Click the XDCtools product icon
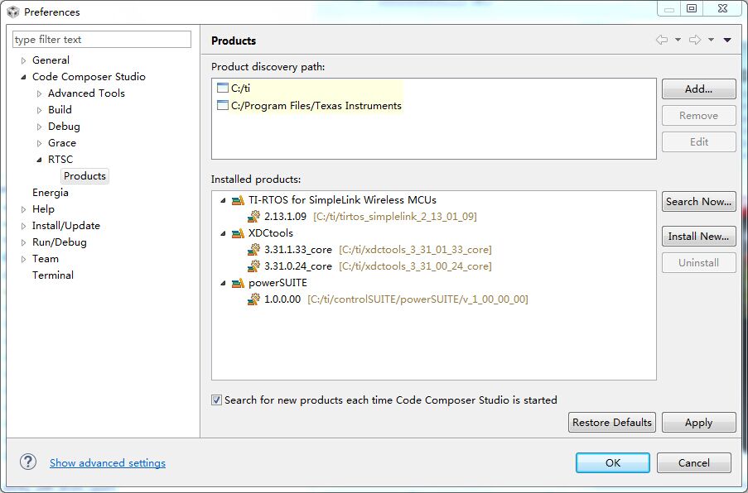 238,233
